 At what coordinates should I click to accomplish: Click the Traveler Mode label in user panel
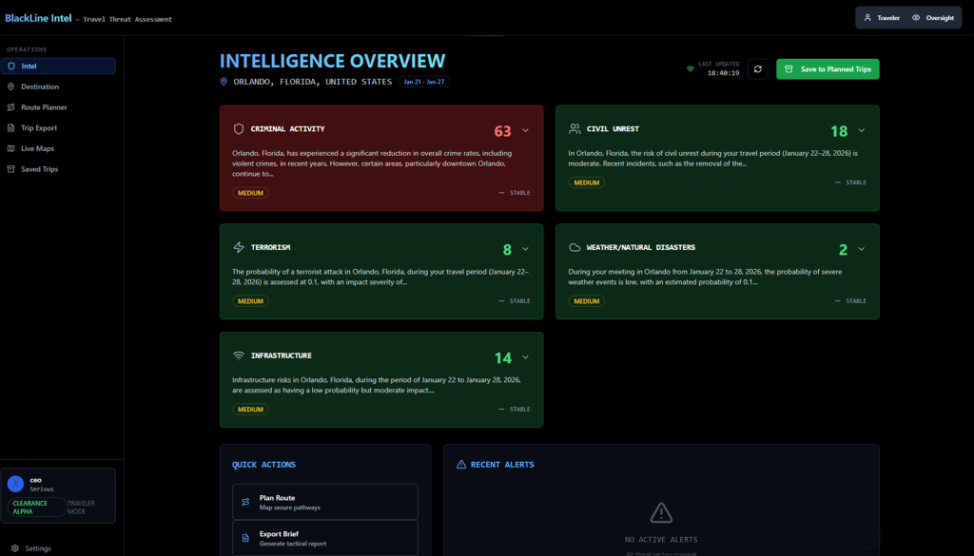coord(82,507)
